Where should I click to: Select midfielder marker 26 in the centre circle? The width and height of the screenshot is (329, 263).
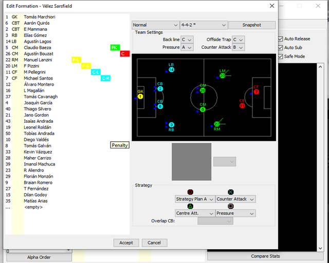point(203,90)
